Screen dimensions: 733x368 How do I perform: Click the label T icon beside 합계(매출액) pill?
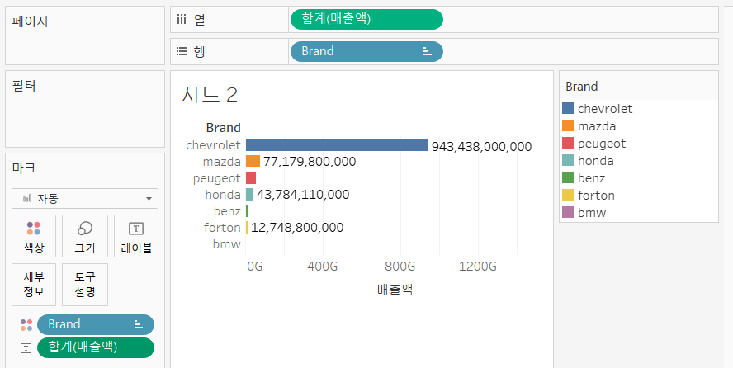26,348
